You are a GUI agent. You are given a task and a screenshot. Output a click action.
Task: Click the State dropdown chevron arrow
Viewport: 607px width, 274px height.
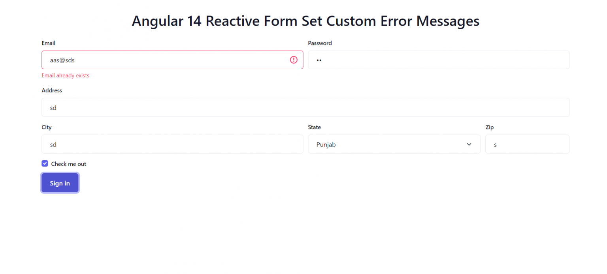tap(469, 144)
